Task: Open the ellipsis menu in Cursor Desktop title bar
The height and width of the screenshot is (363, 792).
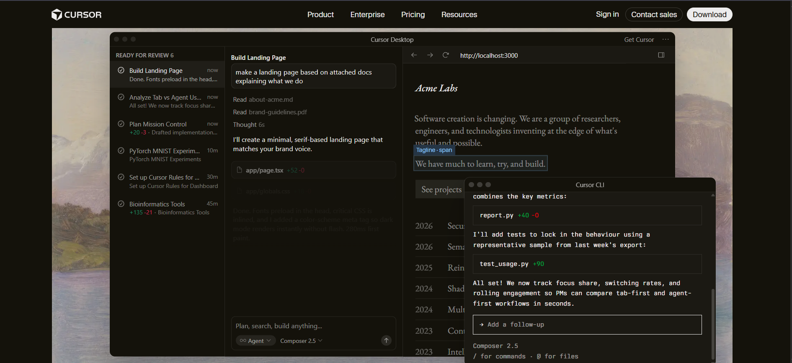Action: coord(666,39)
